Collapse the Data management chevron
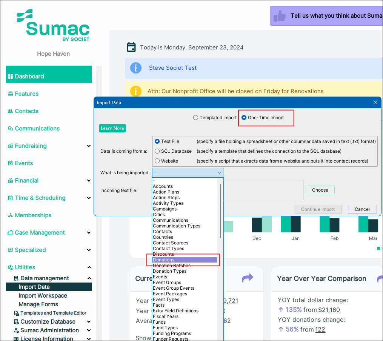This screenshot has height=341, width=383. [x=89, y=278]
